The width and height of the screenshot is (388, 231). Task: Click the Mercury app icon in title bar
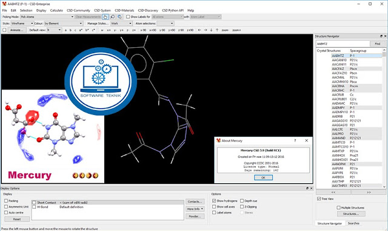(4, 4)
